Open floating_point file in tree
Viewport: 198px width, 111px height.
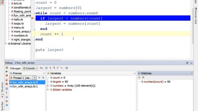21,12
